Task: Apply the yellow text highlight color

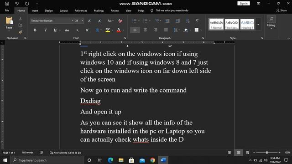Action: [x=108, y=30]
